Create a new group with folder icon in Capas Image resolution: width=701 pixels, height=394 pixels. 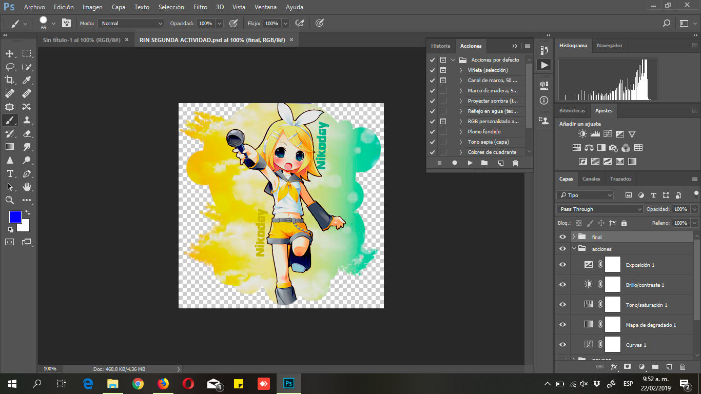[655, 367]
